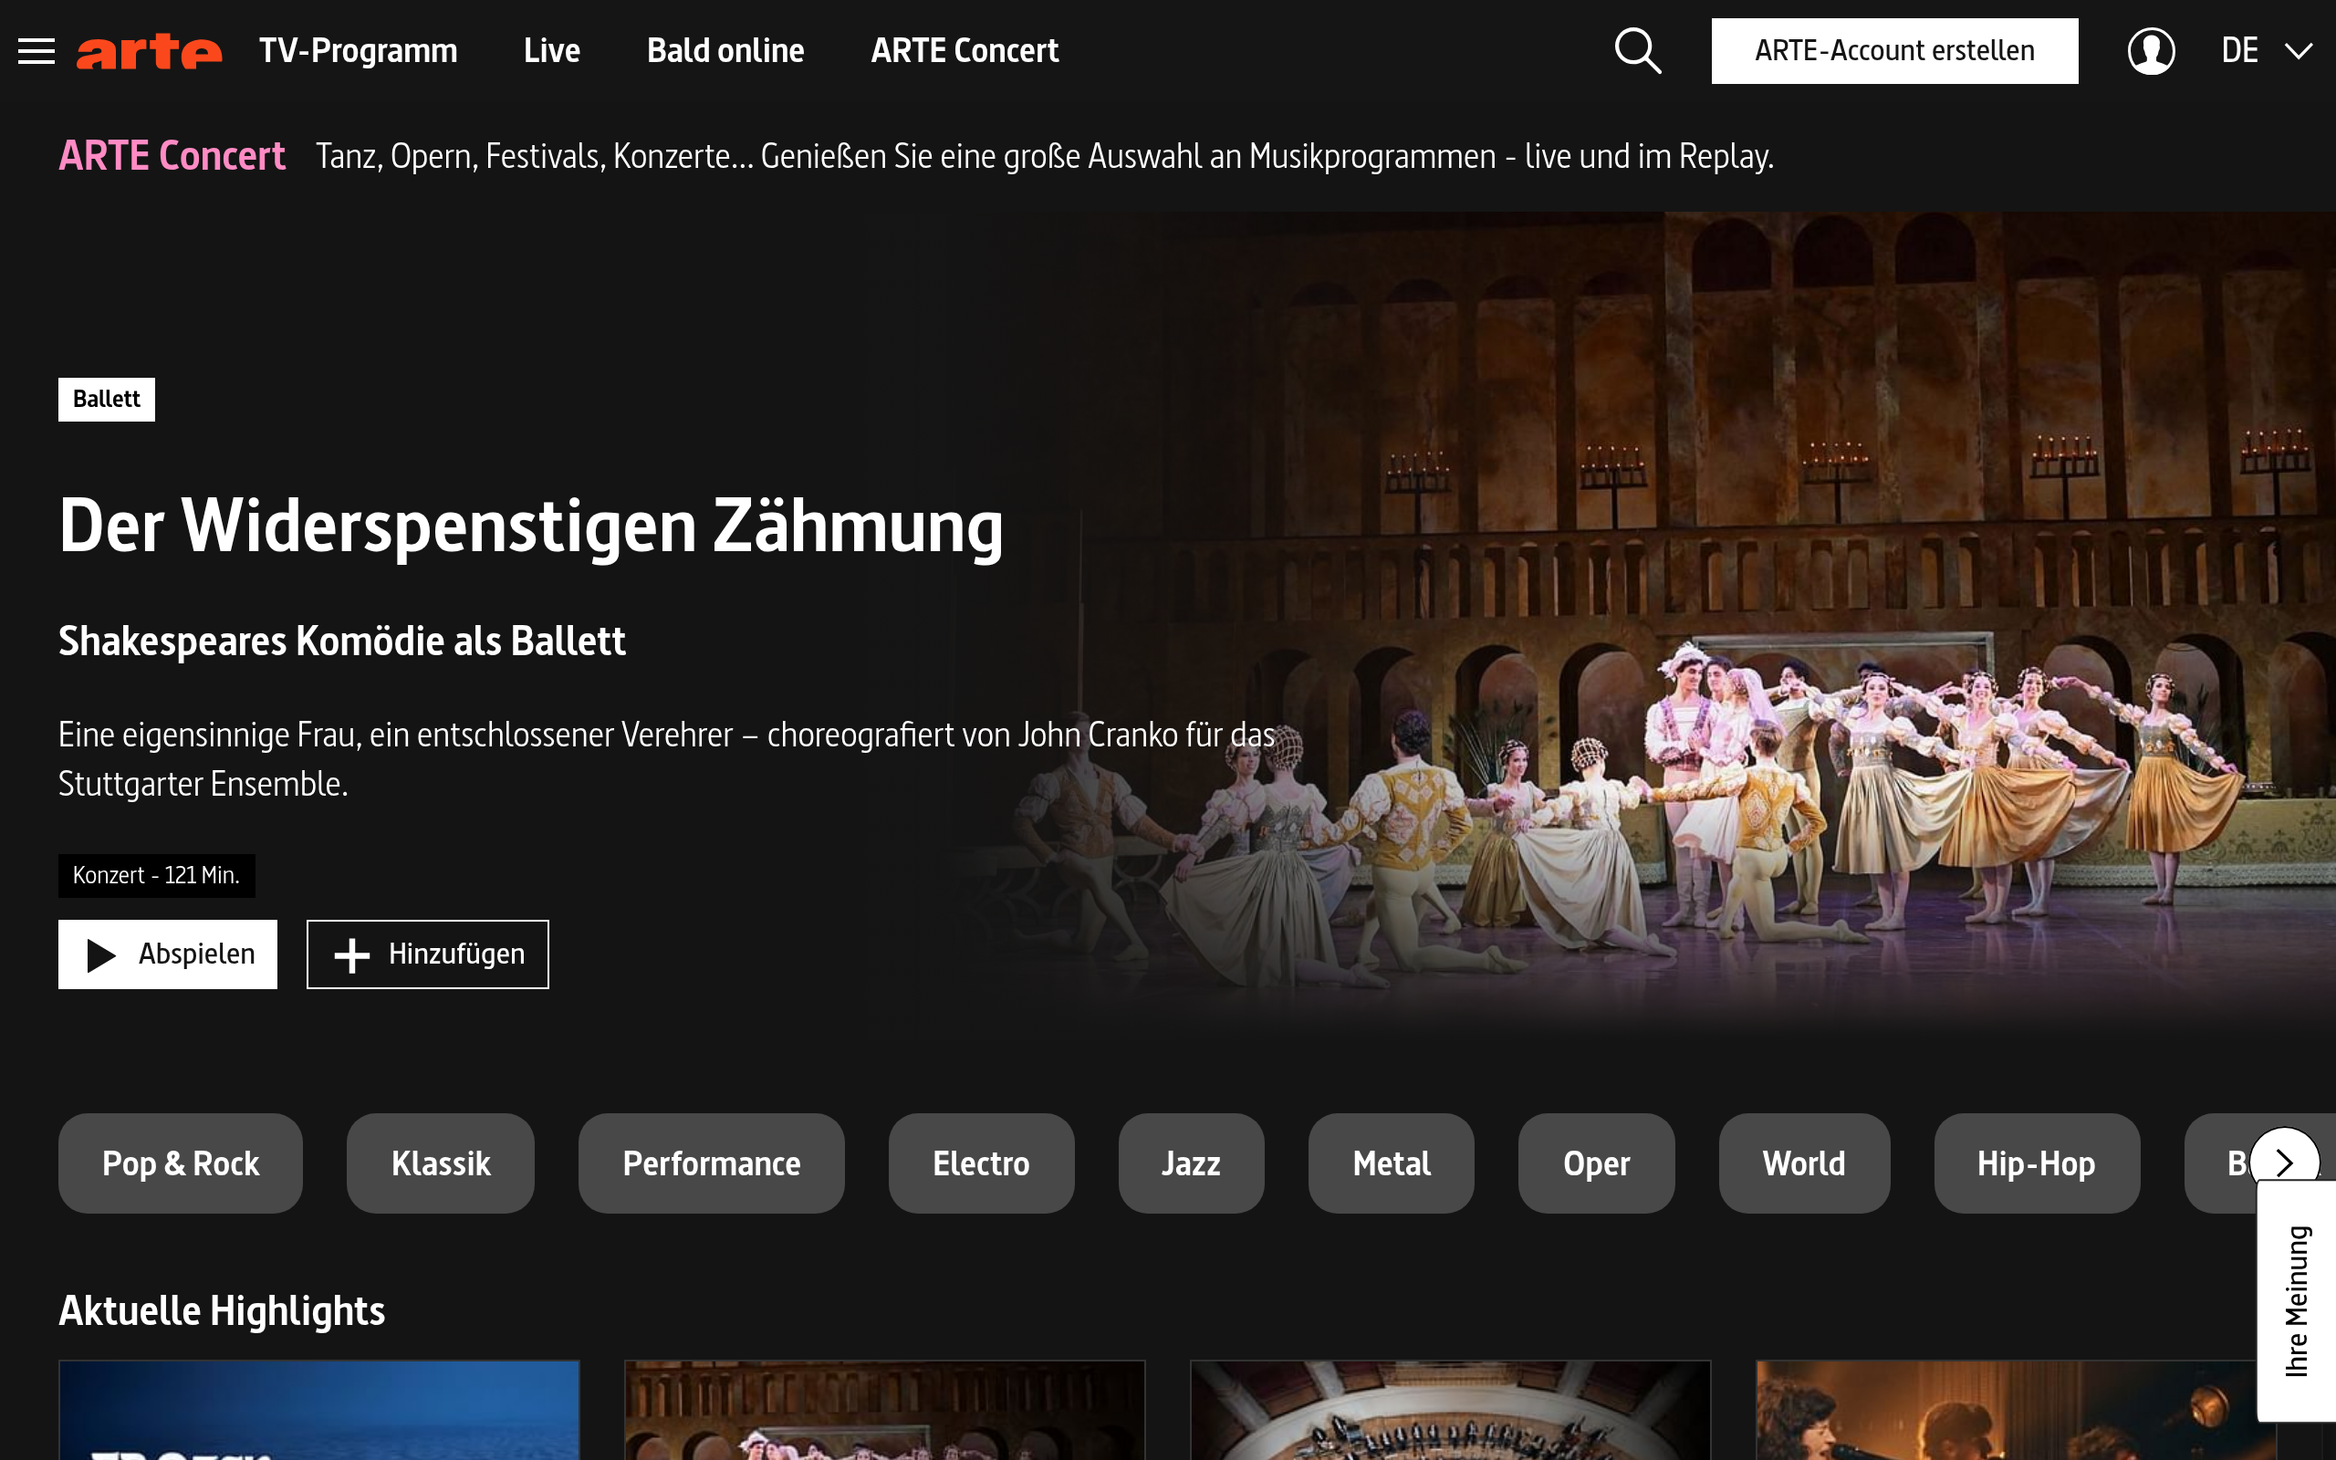Open Bald online in the navigation
2336x1460 pixels.
[x=725, y=50]
